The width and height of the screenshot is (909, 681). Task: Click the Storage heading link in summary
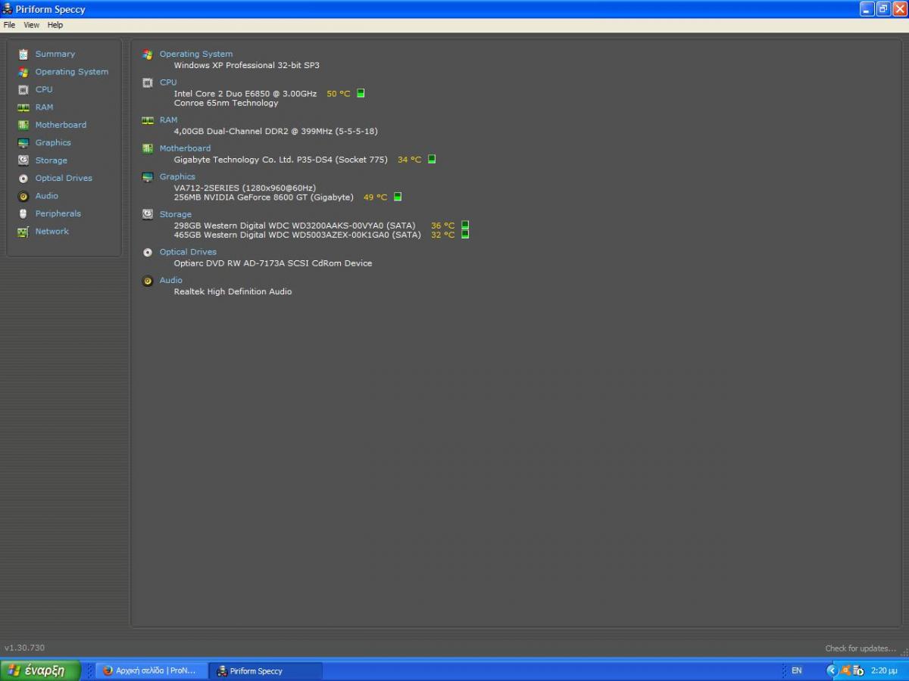[x=175, y=214]
